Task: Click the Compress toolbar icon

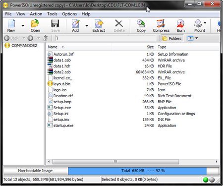Action: (161, 24)
